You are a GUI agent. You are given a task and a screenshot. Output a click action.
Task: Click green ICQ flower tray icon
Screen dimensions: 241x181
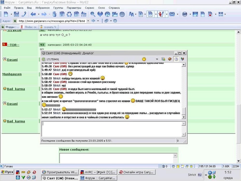[x=210, y=177]
